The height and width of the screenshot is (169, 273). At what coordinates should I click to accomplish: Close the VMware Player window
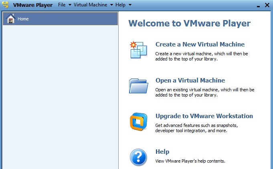[267, 5]
